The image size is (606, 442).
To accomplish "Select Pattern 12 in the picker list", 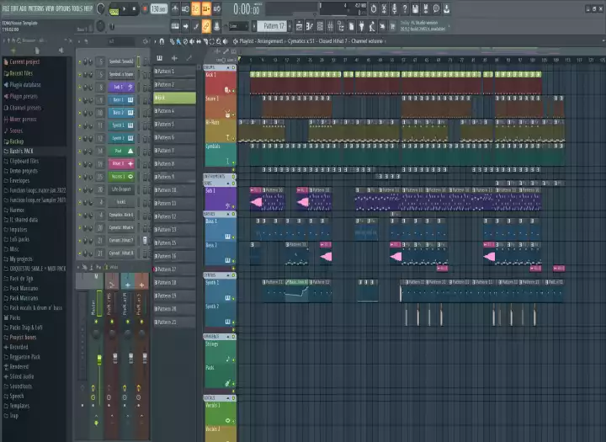I will pos(175,217).
